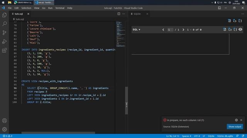Dismiss the SQLite error notification

pos(241,120)
